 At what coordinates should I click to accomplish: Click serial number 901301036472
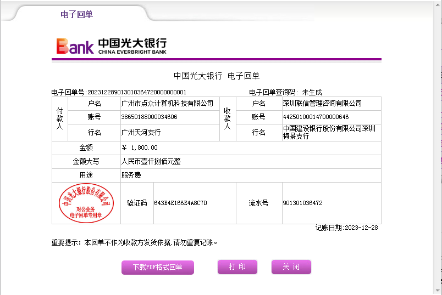(x=302, y=203)
